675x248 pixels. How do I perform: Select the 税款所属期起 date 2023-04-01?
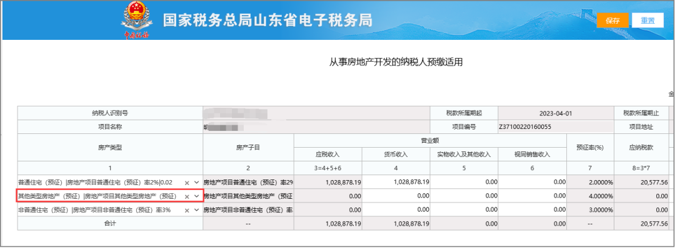[x=556, y=113]
